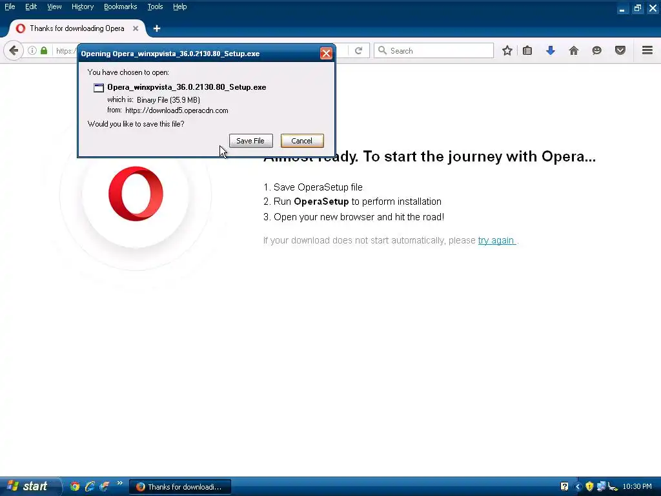Click the magnifier icon in the search box
The image size is (661, 496).
382,50
